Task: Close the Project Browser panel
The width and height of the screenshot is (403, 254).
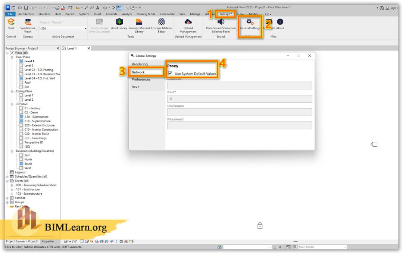Action: [x=57, y=48]
